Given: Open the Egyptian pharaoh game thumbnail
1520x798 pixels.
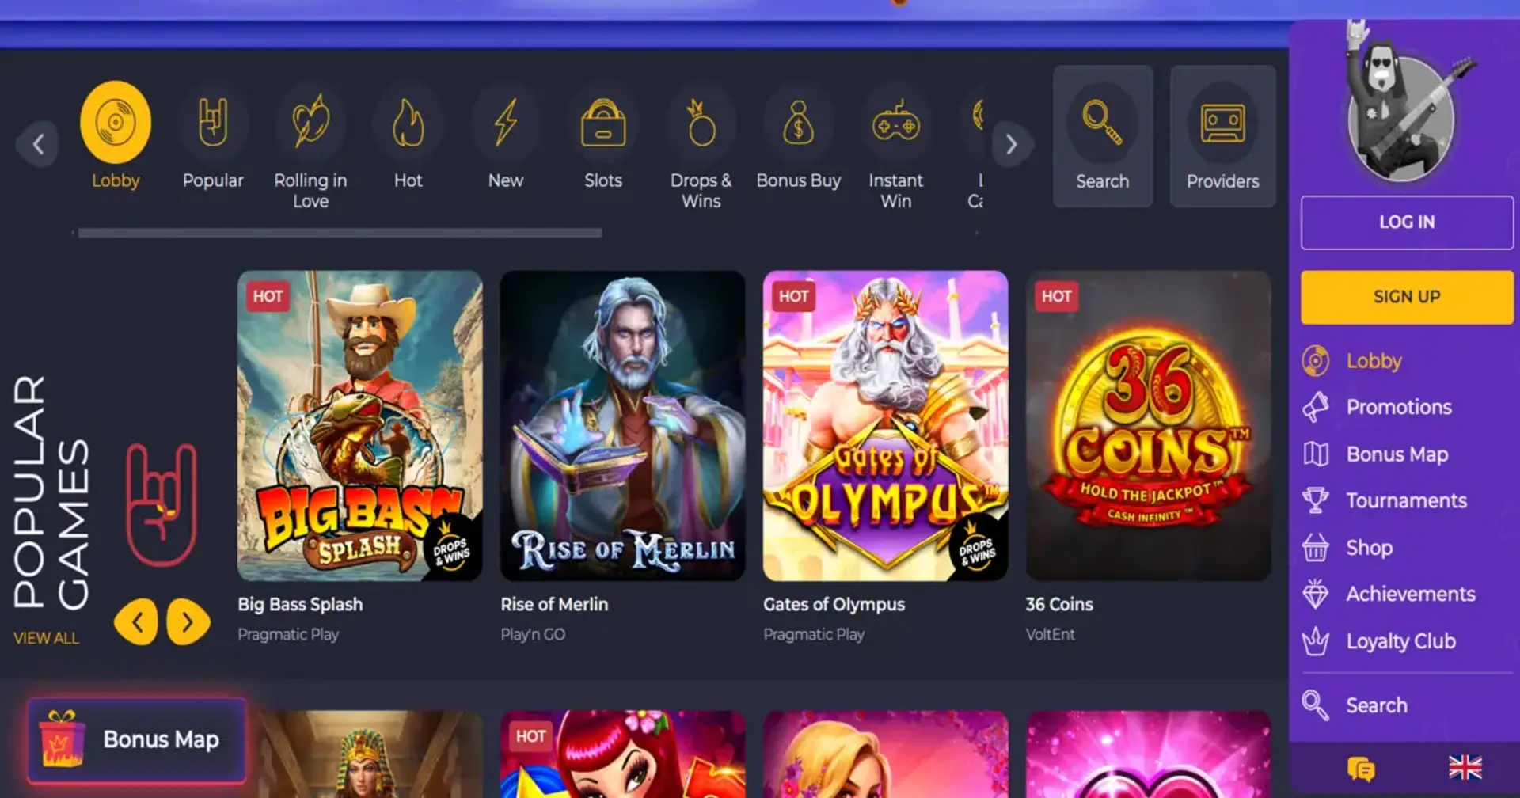Looking at the screenshot, I should pyautogui.click(x=364, y=754).
